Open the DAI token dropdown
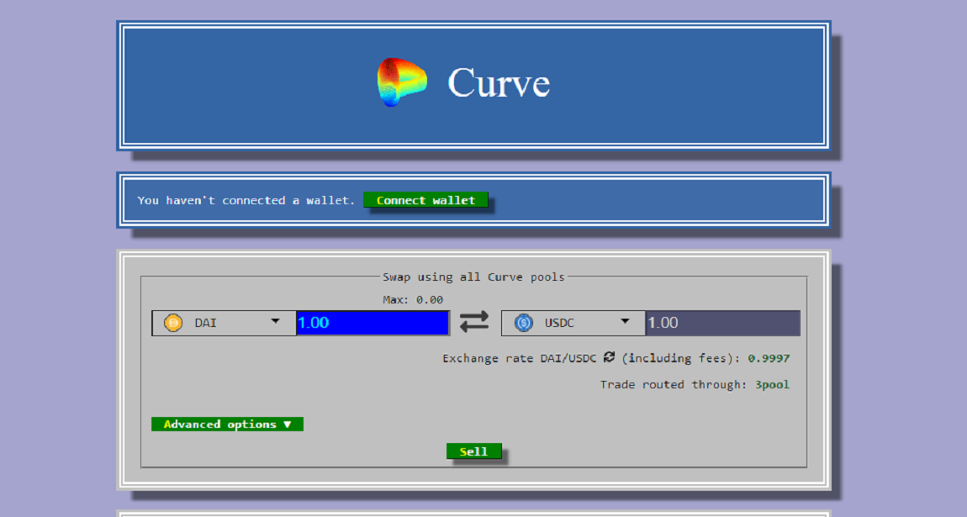Viewport: 967px width, 517px height. (224, 323)
